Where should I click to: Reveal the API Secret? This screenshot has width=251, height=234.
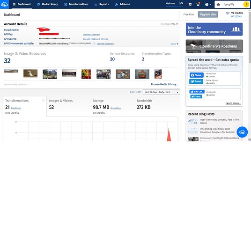pyautogui.click(x=104, y=39)
